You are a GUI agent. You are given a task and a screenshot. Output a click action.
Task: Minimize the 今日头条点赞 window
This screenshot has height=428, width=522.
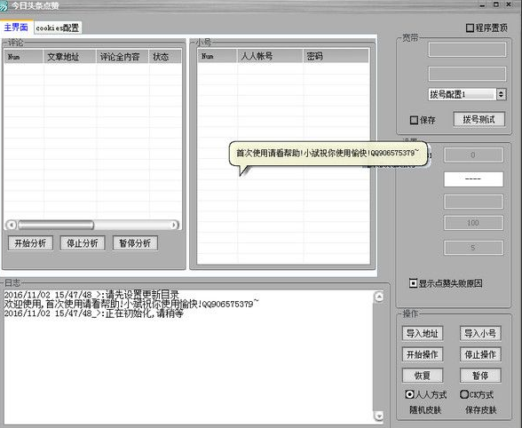pyautogui.click(x=482, y=4)
